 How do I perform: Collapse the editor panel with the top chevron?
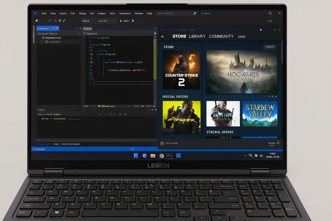click(155, 28)
